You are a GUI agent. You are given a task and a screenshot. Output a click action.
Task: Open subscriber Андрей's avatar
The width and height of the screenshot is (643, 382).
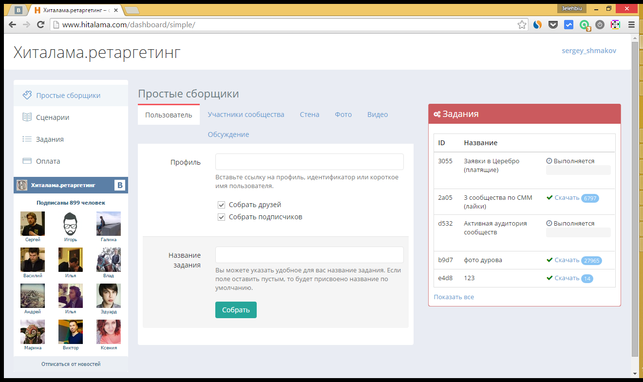(x=33, y=296)
